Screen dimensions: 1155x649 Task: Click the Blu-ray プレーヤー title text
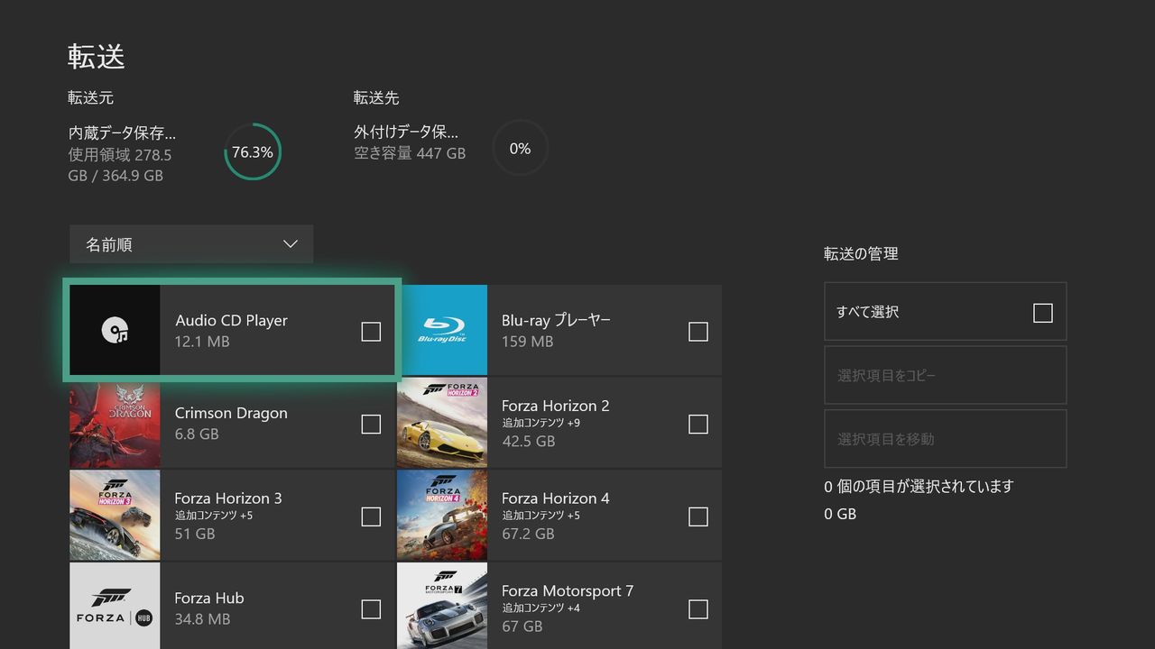[556, 320]
